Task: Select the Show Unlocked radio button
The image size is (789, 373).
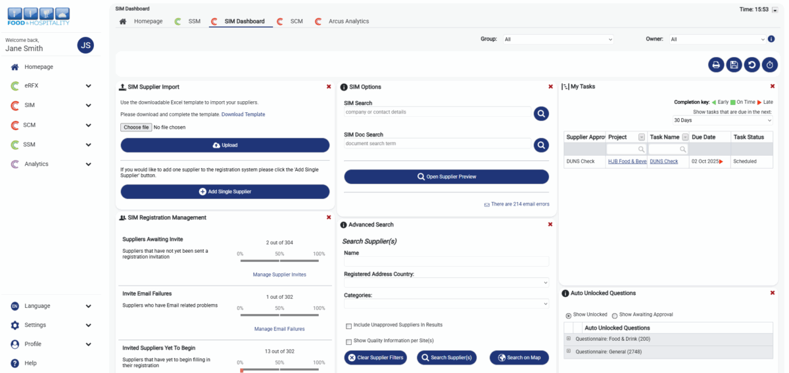Action: click(569, 315)
